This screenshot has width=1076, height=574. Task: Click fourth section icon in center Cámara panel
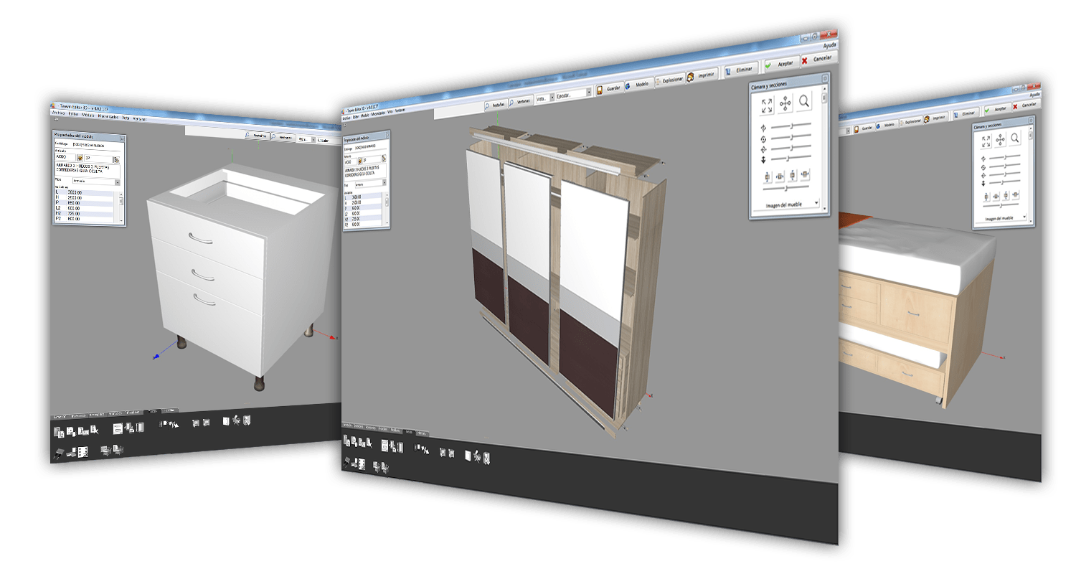(805, 174)
